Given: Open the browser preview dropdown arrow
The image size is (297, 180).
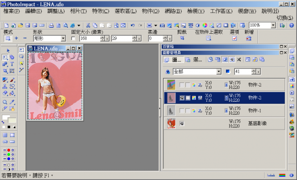Looking at the screenshot, I should (79, 25).
